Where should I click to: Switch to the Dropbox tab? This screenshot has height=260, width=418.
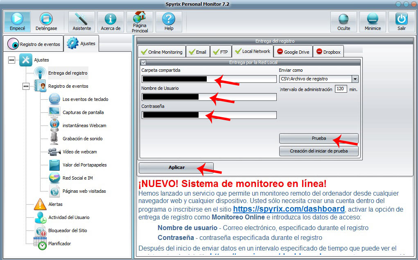click(328, 52)
